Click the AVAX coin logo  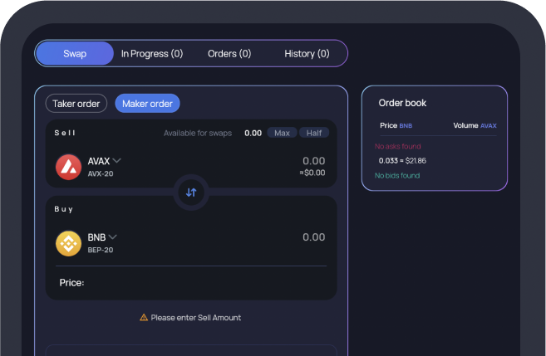pos(69,167)
